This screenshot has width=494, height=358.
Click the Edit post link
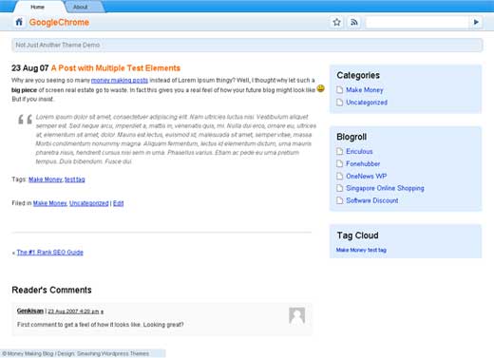[x=118, y=203]
